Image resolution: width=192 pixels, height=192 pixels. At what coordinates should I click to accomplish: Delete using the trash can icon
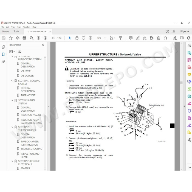[159, 38]
